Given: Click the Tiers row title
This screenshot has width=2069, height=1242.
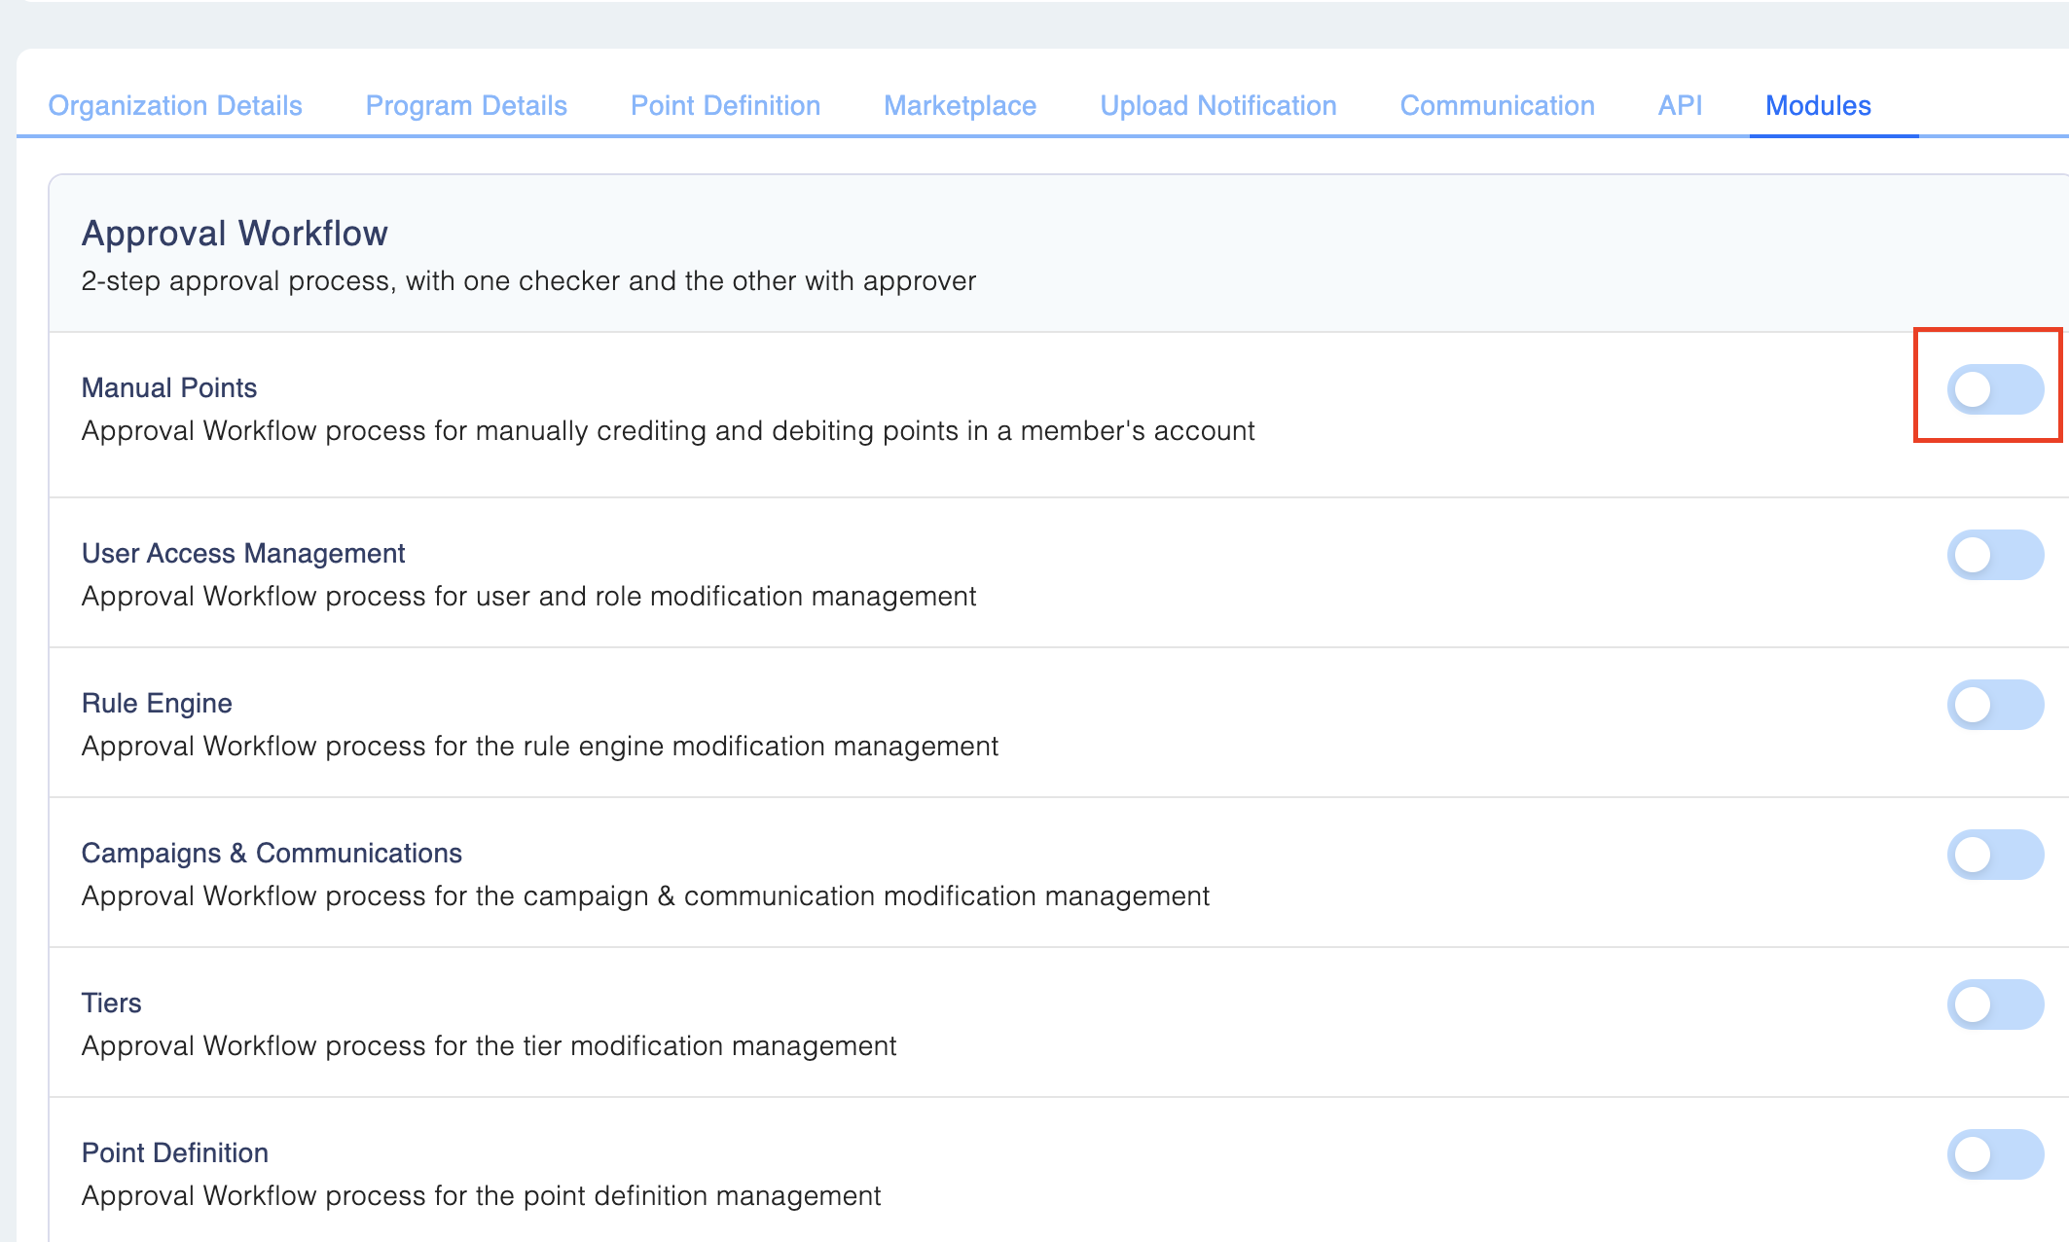Looking at the screenshot, I should pyautogui.click(x=112, y=1003).
